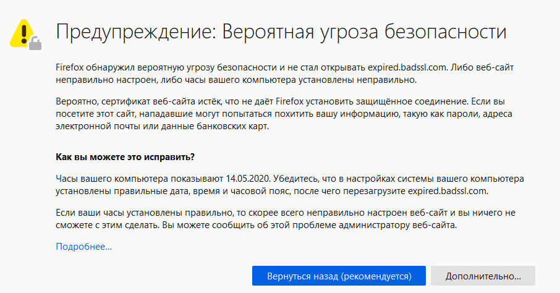Open the "Подробнее…" link

click(x=83, y=247)
